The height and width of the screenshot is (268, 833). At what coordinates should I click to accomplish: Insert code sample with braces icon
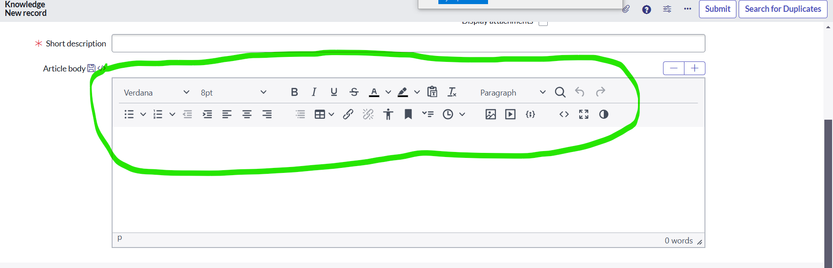point(530,114)
